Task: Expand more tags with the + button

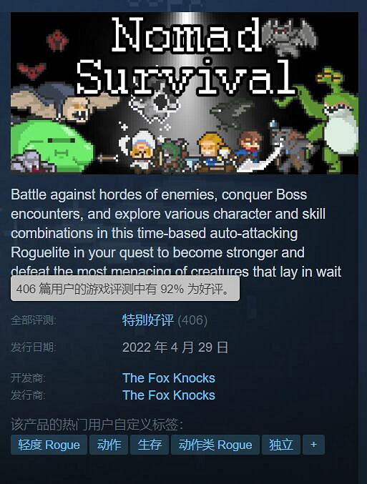Action: pyautogui.click(x=313, y=445)
